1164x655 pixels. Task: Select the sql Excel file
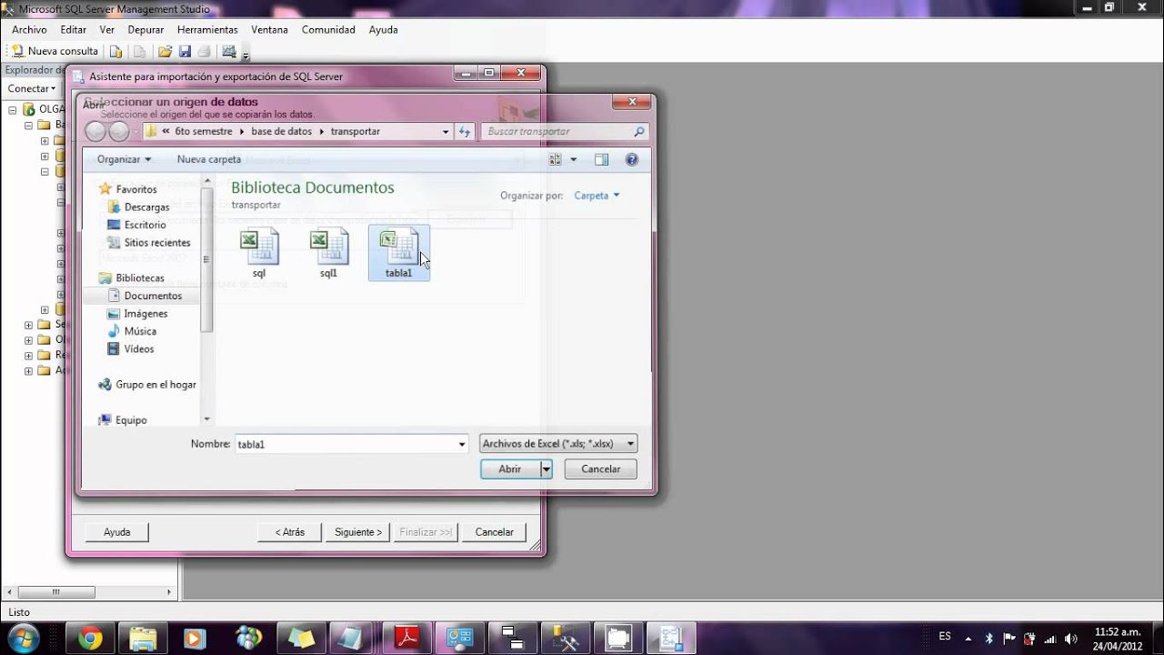tap(259, 253)
